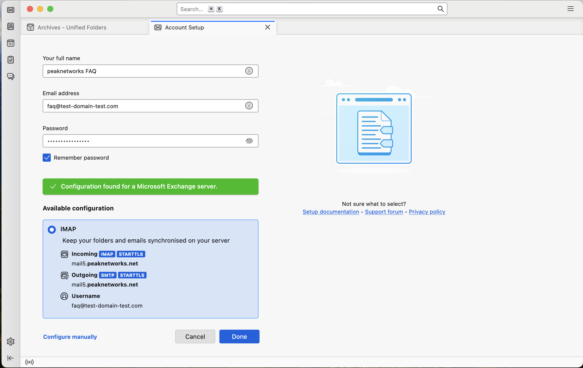The width and height of the screenshot is (583, 368).
Task: Open the Tasks space icon
Action: click(11, 59)
